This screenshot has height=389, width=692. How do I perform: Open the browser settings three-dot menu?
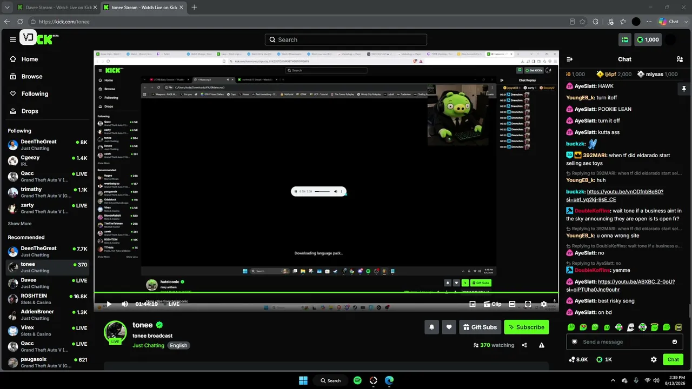649,22
